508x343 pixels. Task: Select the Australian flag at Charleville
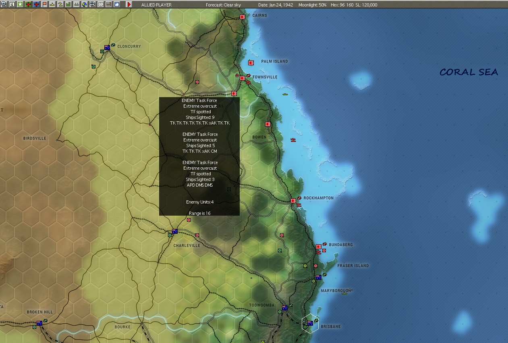click(x=175, y=231)
